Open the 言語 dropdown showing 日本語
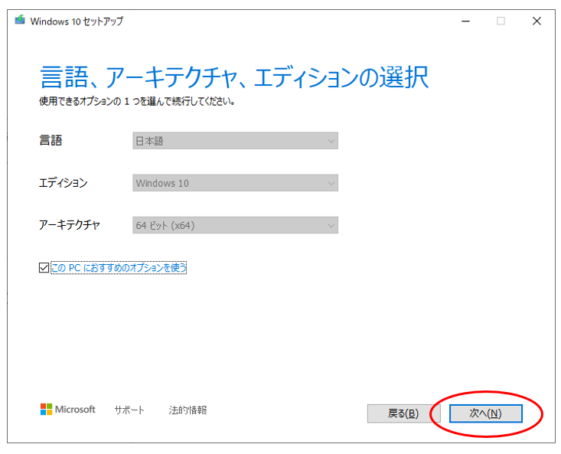Viewport: 561px width, 454px height. click(235, 141)
